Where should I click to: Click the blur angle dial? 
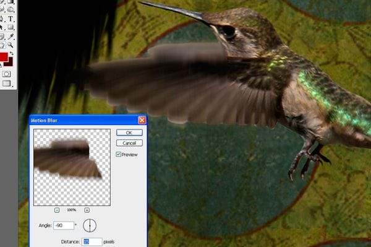coord(90,225)
